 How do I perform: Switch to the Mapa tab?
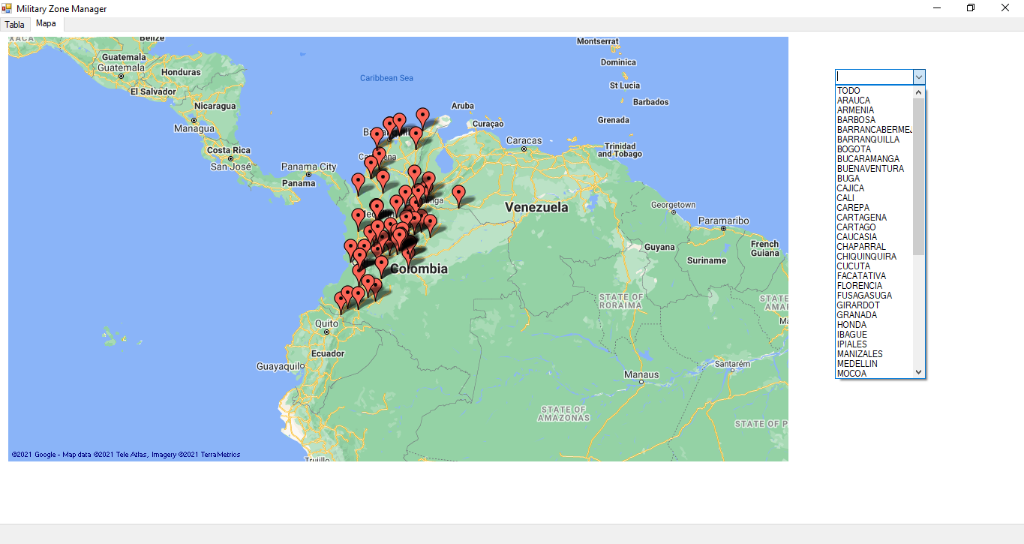tap(45, 23)
